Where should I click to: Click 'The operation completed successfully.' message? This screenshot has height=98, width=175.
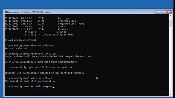(x=30, y=81)
